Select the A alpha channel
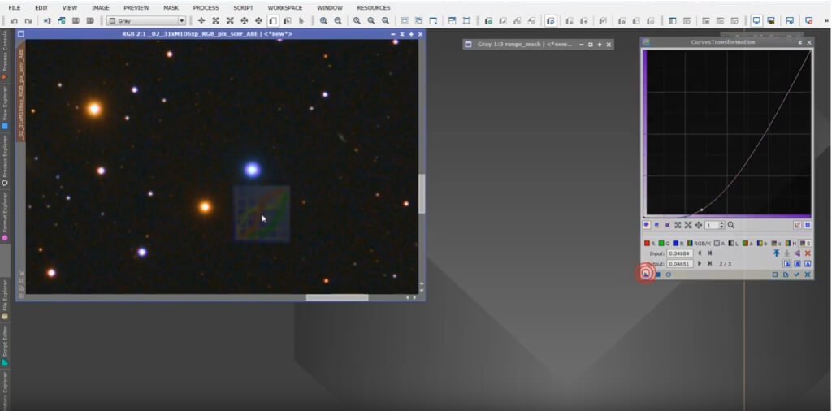 click(720, 244)
